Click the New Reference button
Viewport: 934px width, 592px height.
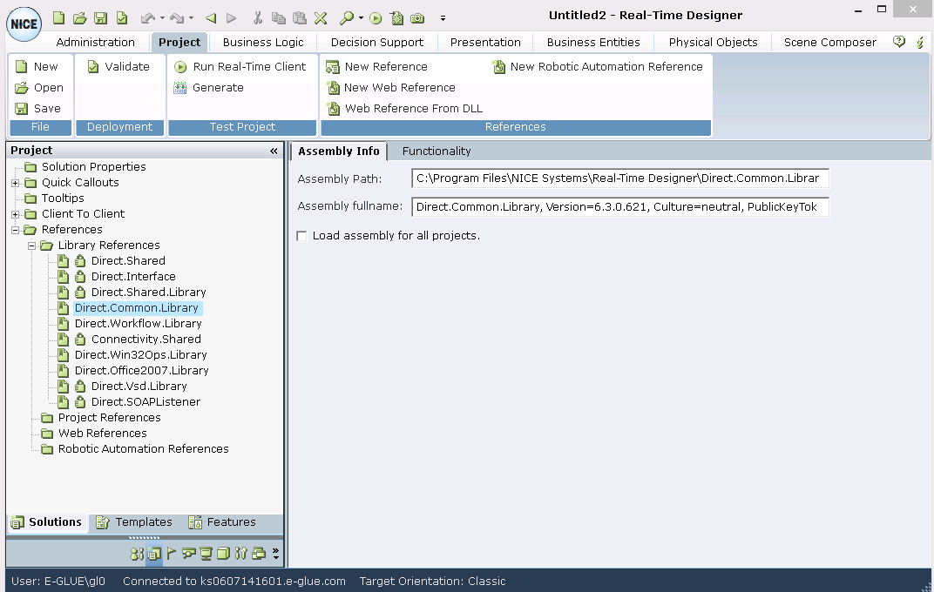tap(376, 67)
